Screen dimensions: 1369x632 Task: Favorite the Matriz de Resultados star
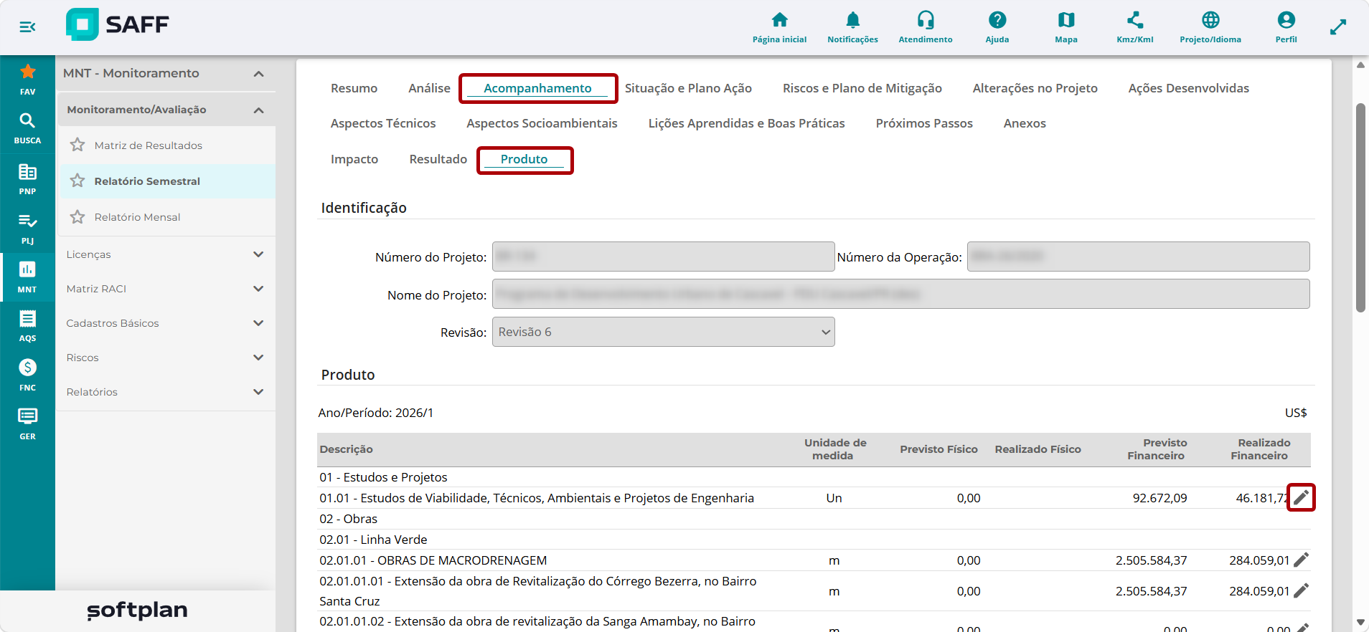77,145
